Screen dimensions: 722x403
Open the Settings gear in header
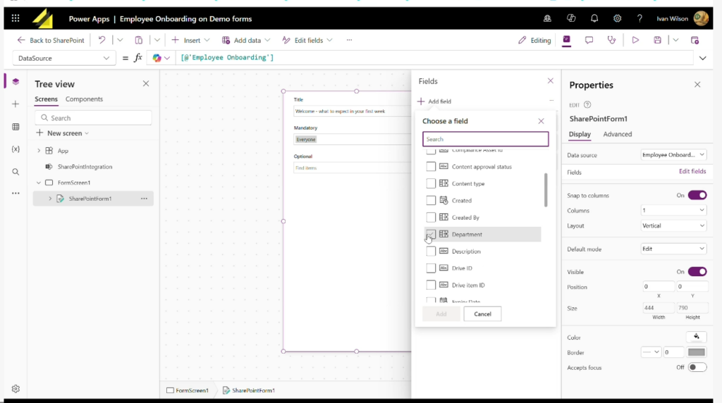(617, 18)
